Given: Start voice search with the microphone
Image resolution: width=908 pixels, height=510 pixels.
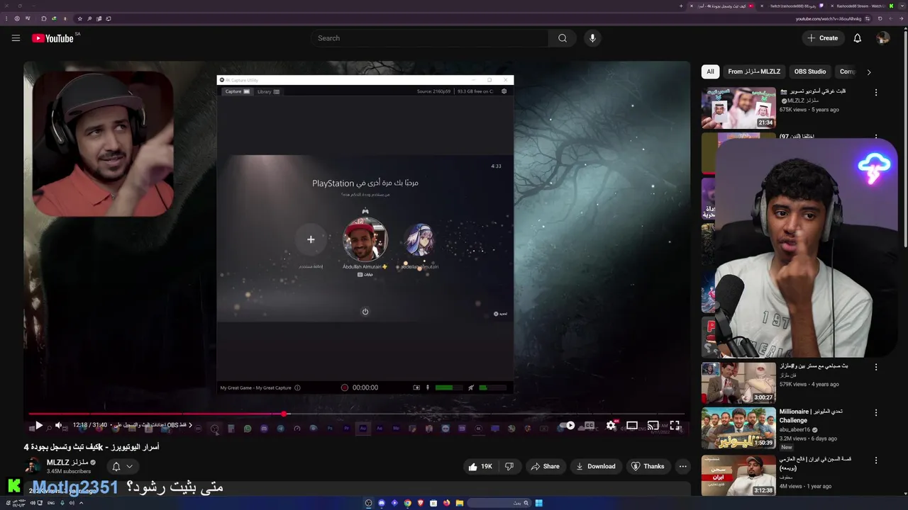Looking at the screenshot, I should 592,38.
